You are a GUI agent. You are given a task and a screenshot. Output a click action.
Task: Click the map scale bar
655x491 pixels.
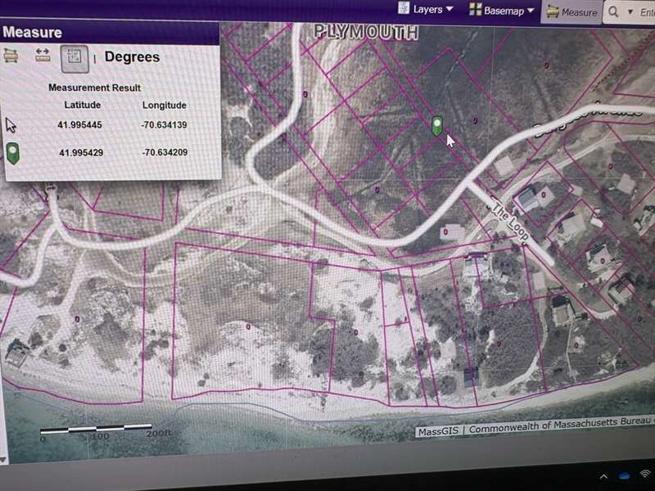click(x=97, y=430)
